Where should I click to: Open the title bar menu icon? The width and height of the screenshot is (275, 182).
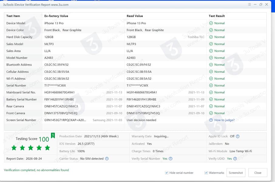[249, 4]
